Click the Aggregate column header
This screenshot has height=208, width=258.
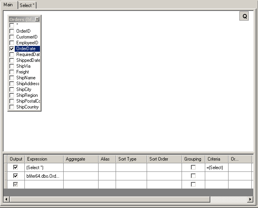[81, 159]
